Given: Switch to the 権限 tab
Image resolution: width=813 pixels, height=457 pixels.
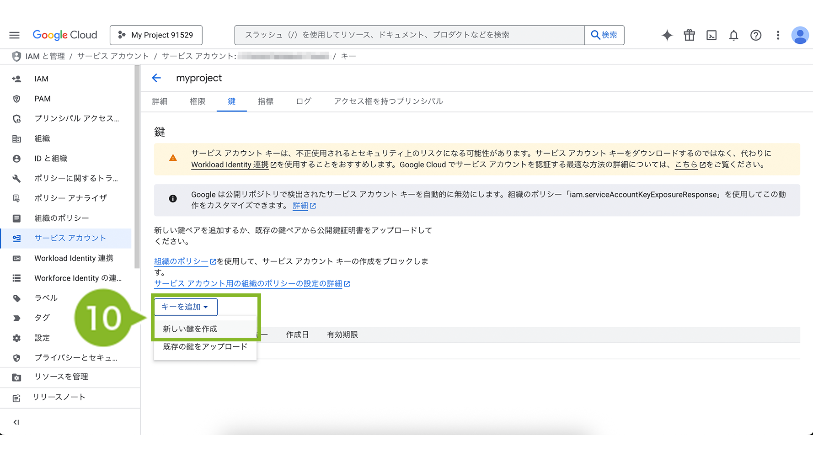Looking at the screenshot, I should 198,101.
